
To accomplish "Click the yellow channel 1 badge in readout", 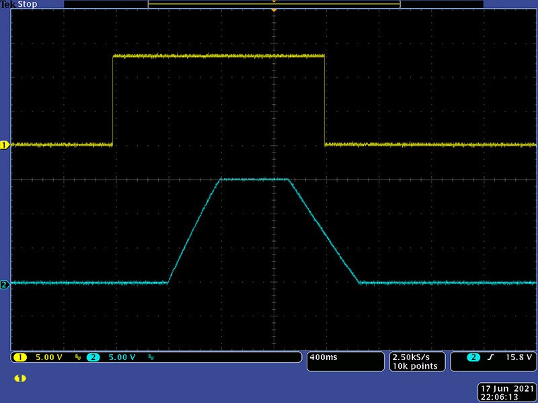I will [21, 357].
